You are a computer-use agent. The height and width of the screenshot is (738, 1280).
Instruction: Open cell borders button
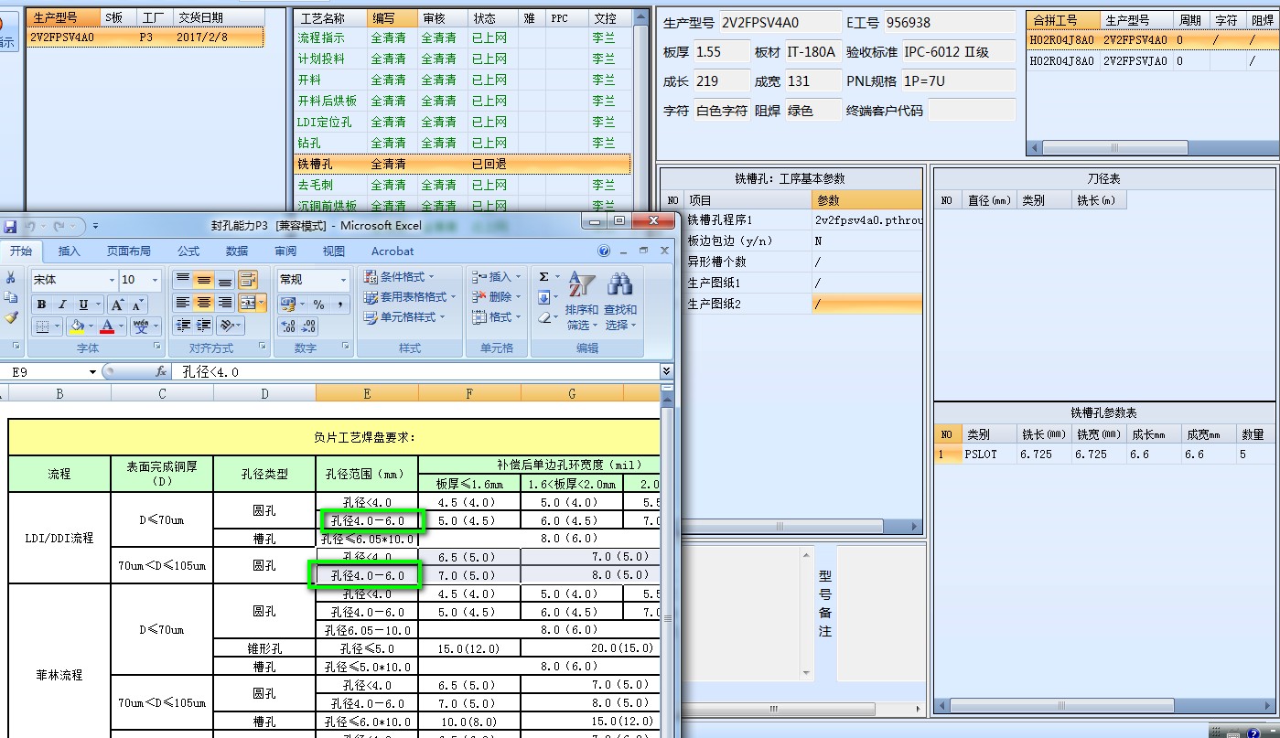pyautogui.click(x=41, y=326)
